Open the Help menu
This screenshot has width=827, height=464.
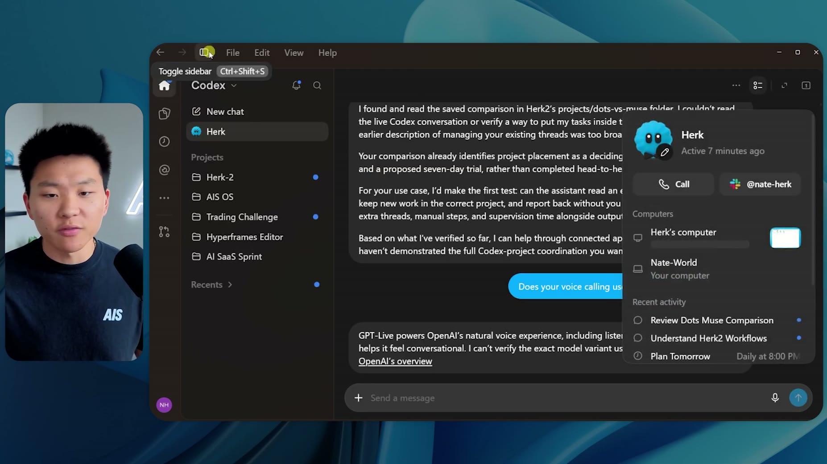point(327,53)
